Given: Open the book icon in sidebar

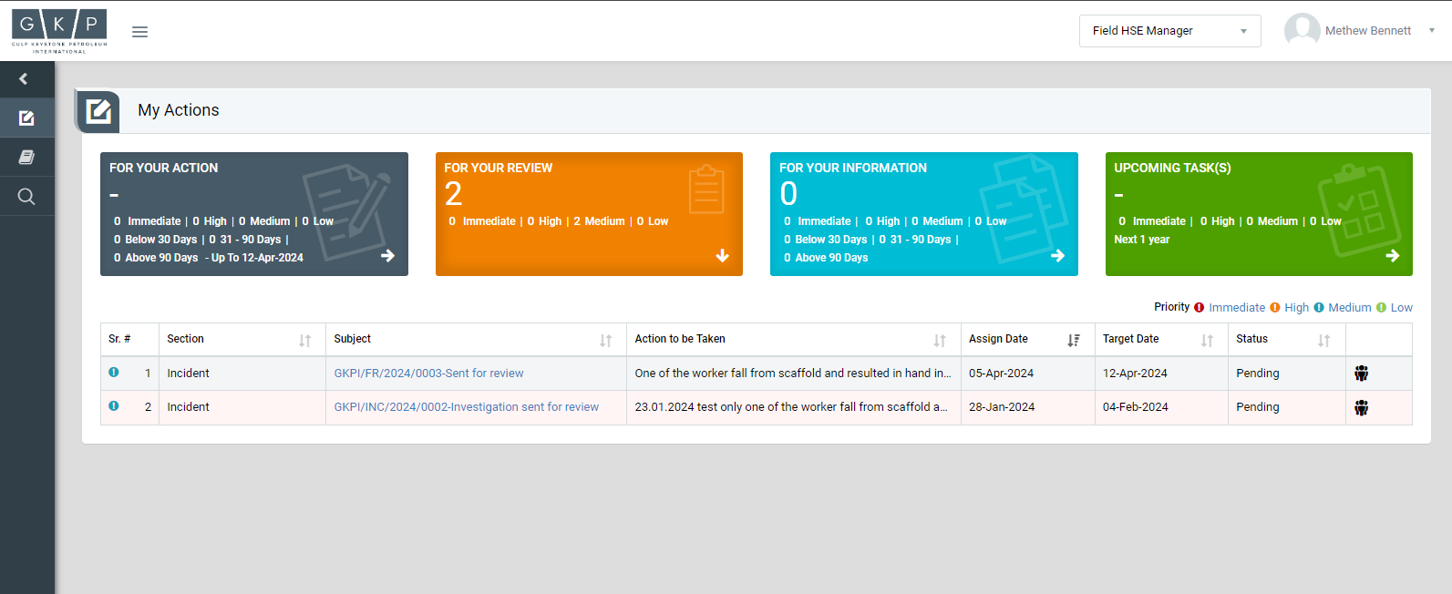Looking at the screenshot, I should pyautogui.click(x=26, y=158).
